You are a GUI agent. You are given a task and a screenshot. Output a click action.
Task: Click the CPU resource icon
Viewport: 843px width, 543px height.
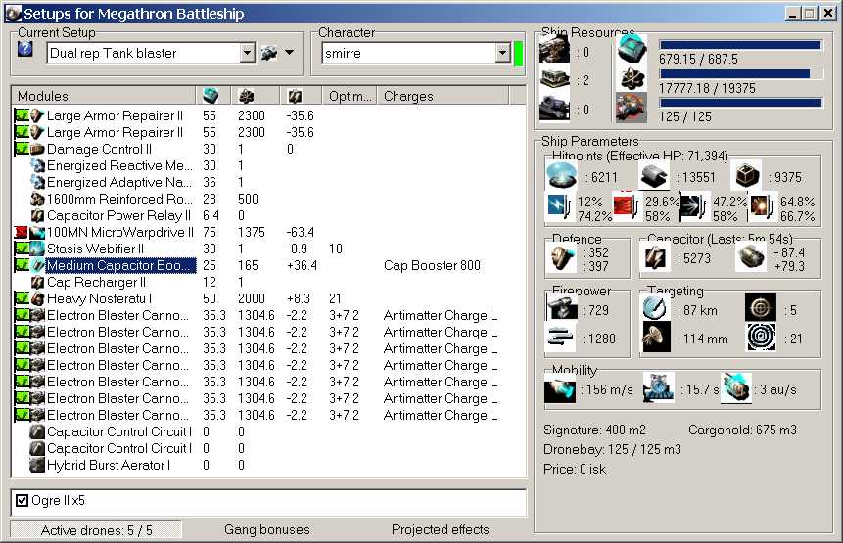(632, 50)
